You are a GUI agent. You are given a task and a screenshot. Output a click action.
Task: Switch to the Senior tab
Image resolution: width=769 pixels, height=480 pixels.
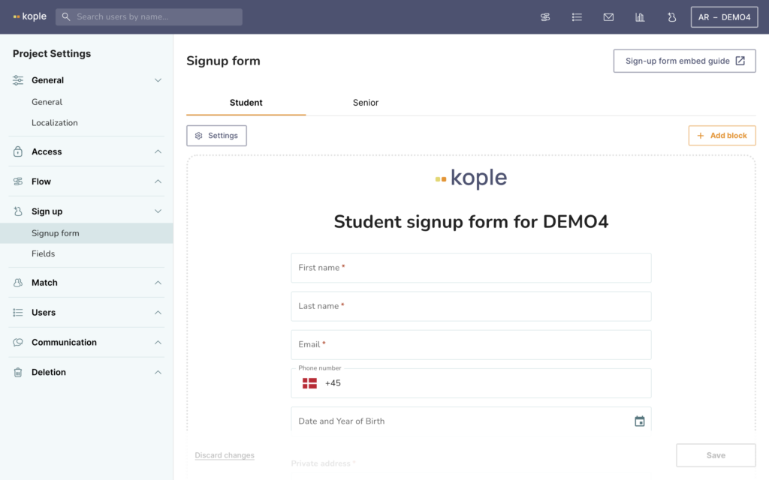tap(366, 103)
